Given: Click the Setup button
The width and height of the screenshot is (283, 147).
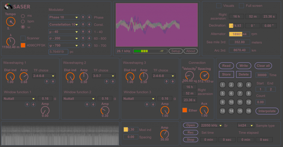Looking at the screenshot, I should pyautogui.click(x=175, y=51).
